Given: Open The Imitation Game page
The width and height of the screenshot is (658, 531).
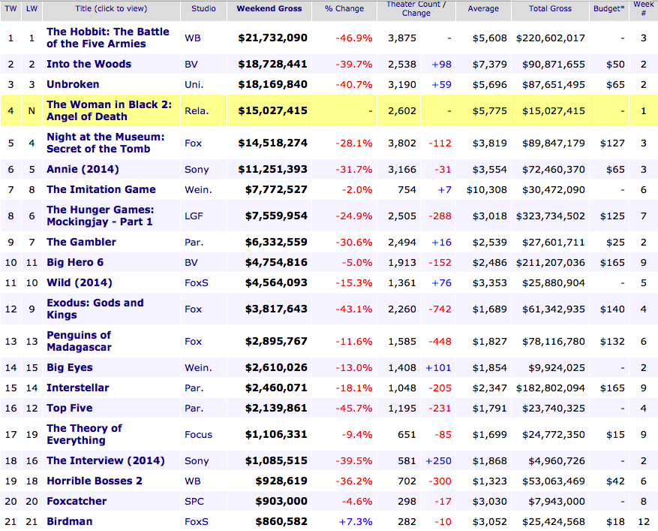Looking at the screenshot, I should point(101,189).
